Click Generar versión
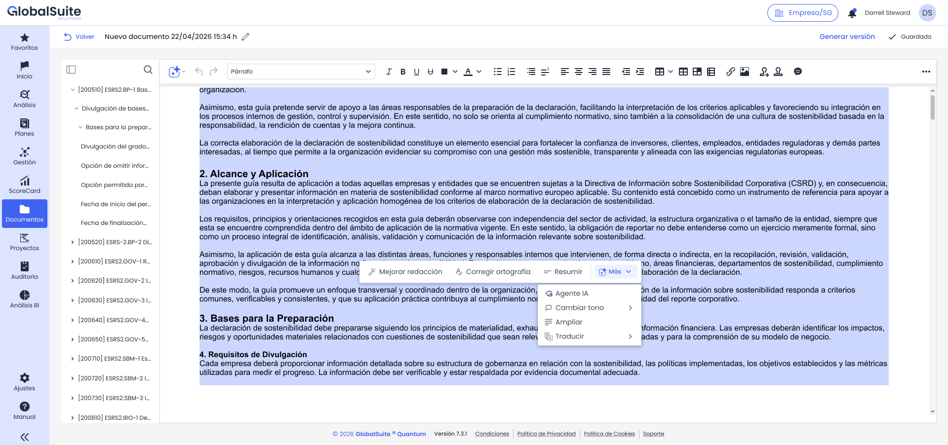 click(x=847, y=37)
